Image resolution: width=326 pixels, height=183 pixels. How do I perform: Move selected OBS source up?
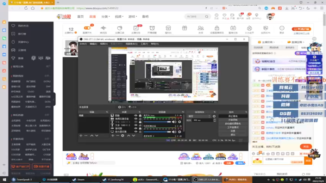128,135
